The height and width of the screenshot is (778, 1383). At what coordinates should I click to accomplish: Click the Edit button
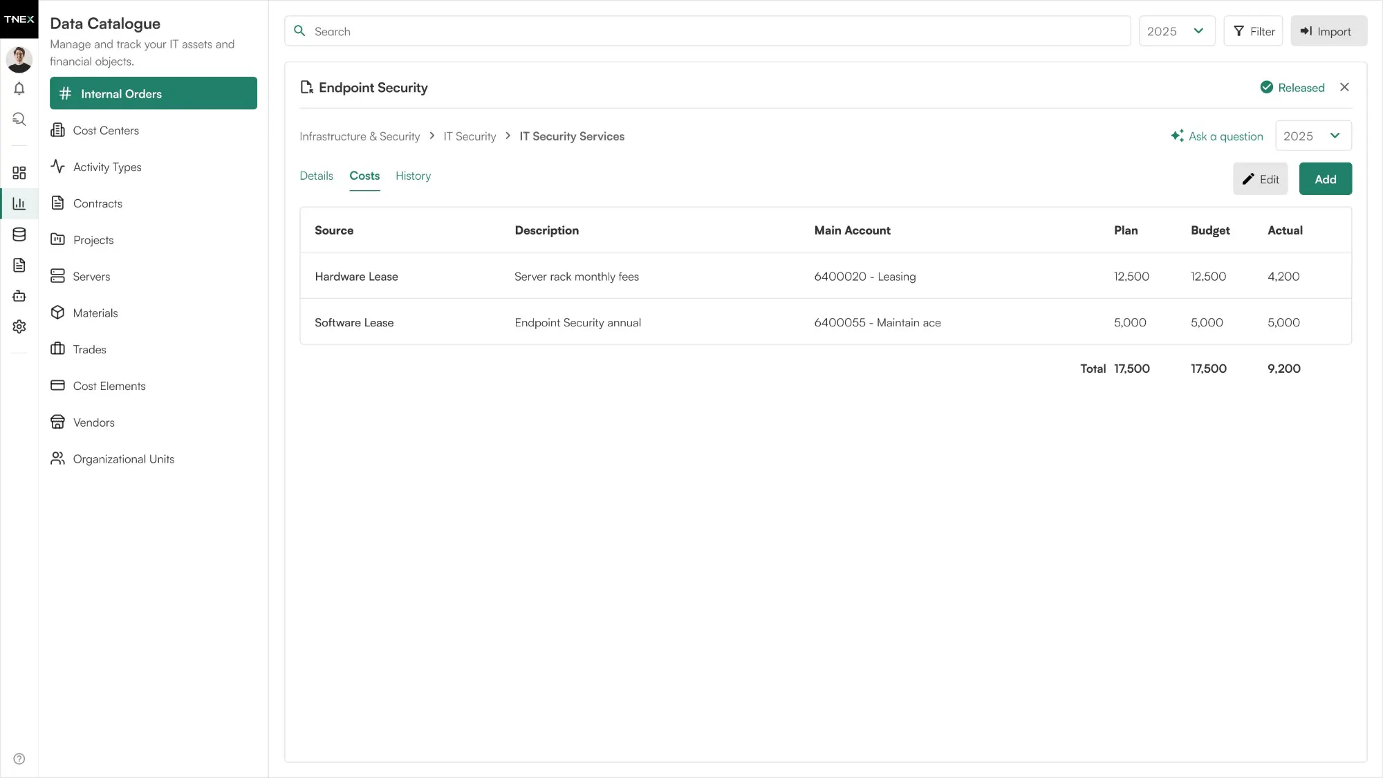click(x=1260, y=179)
